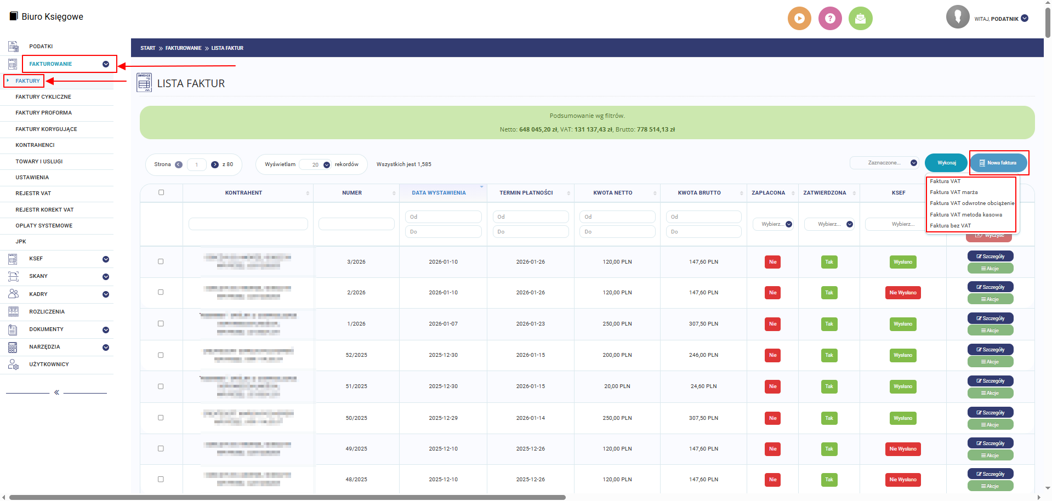Click the Rozliczenia sidebar icon
The image size is (1052, 501).
(x=13, y=312)
